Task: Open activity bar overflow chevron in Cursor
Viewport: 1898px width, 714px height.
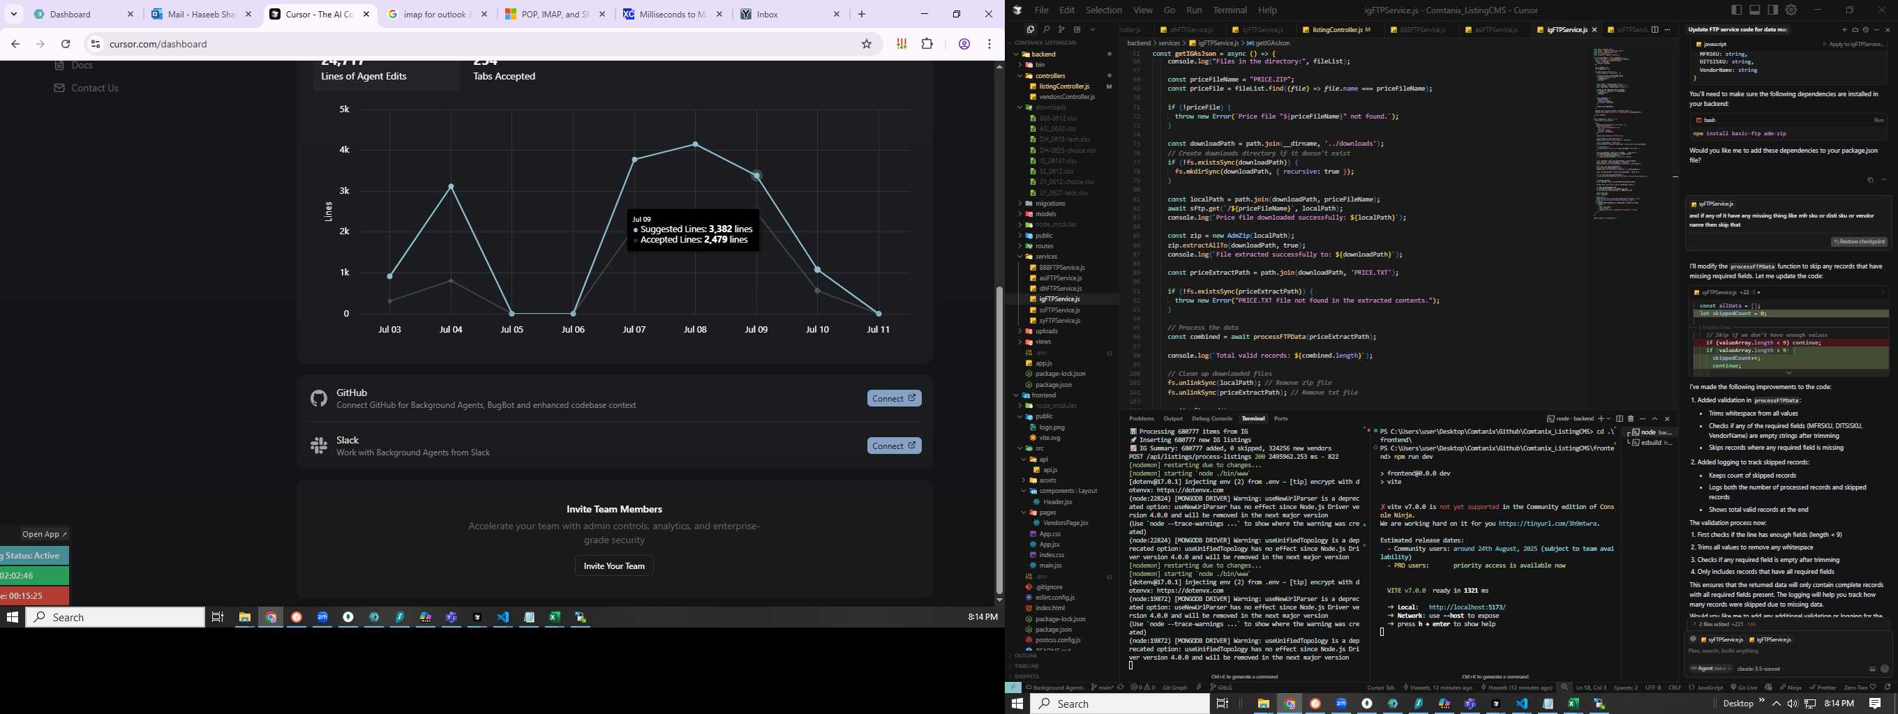Action: tap(1093, 29)
